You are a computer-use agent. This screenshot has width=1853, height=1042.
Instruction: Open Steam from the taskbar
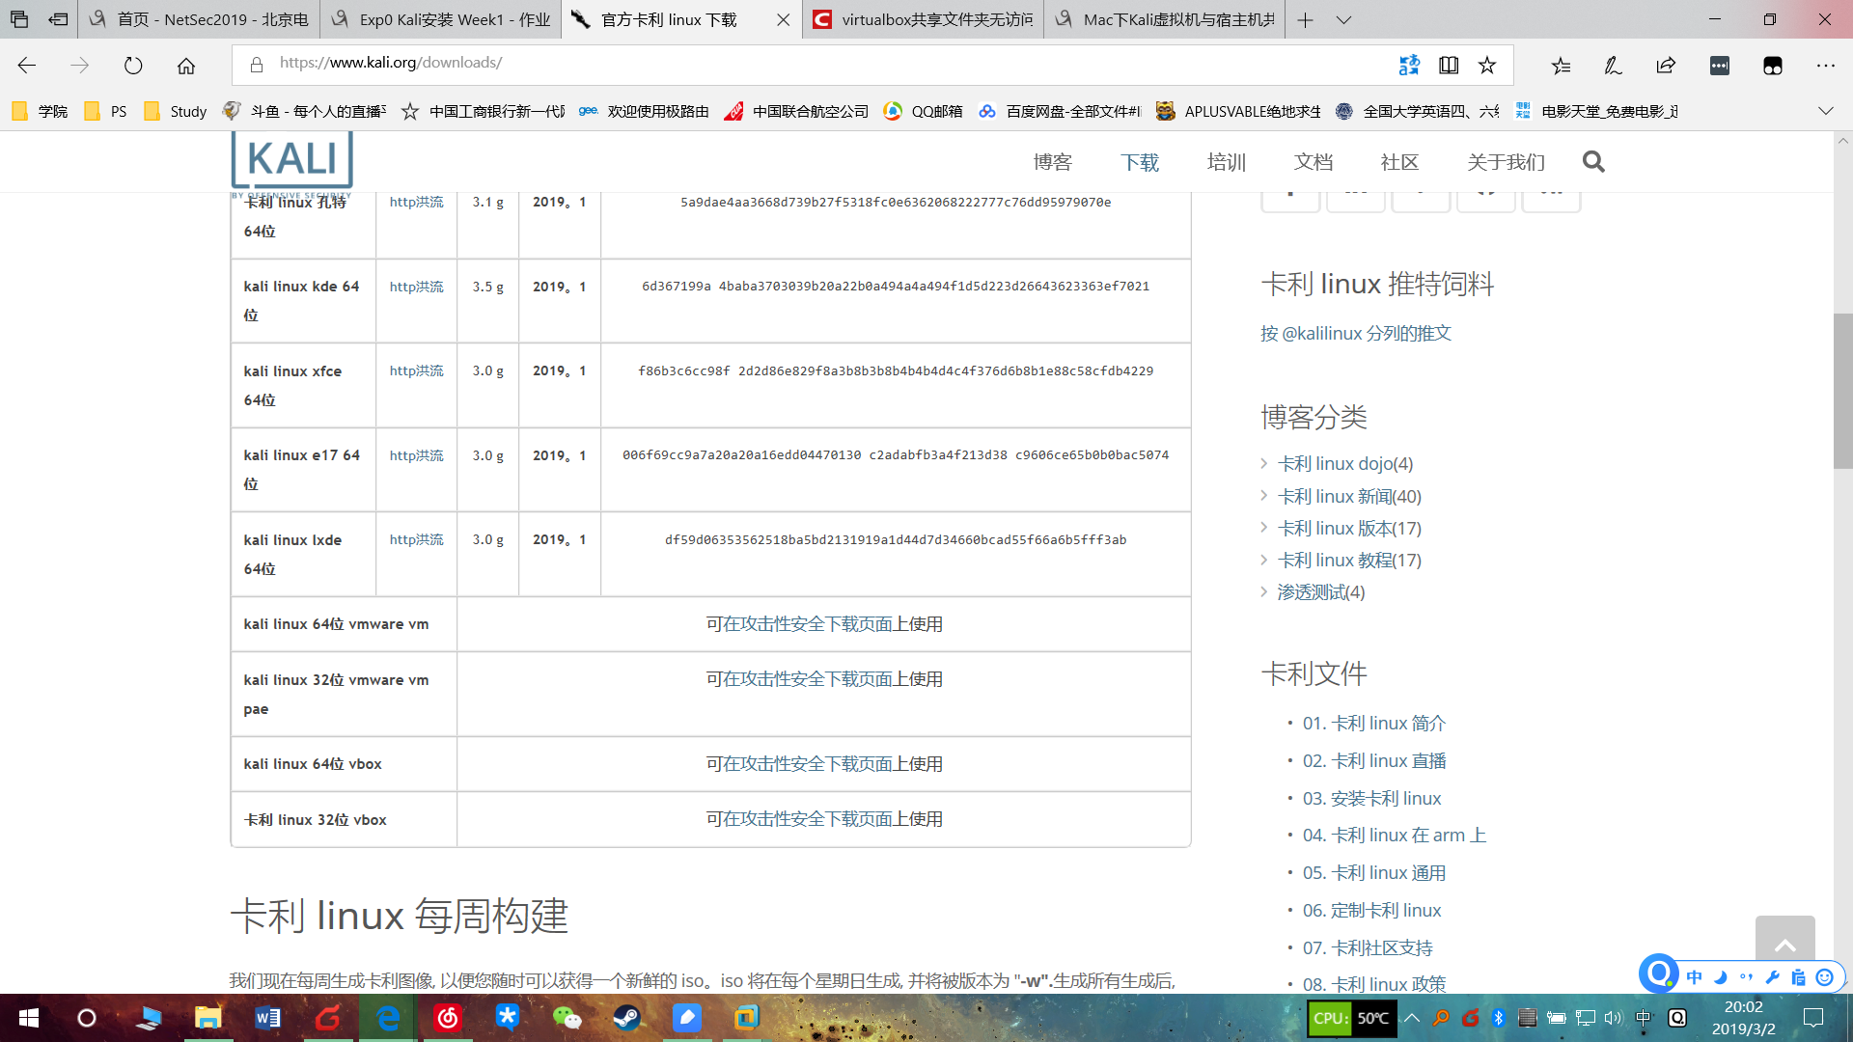(x=627, y=1018)
